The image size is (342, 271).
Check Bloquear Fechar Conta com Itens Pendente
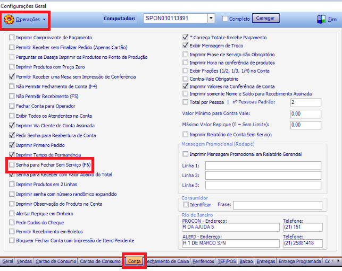tap(12, 240)
